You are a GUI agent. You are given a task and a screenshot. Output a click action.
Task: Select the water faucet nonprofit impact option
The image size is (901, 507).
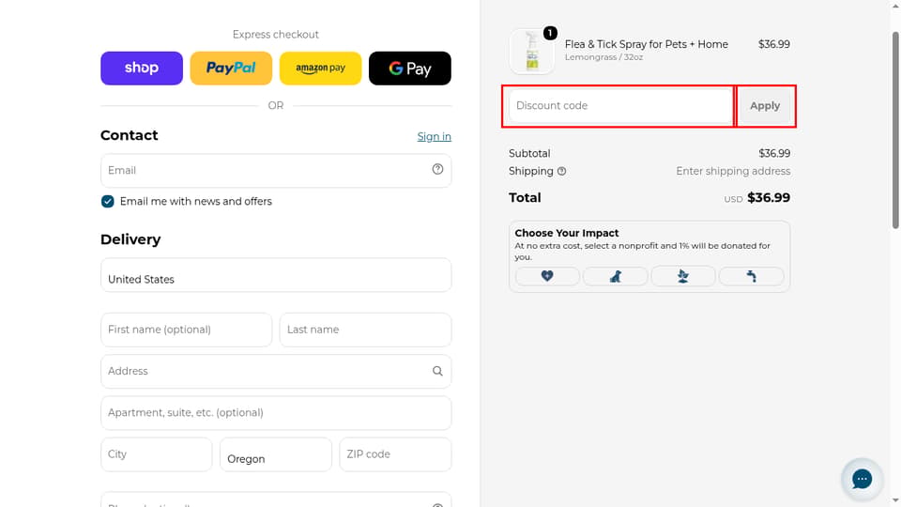(751, 276)
